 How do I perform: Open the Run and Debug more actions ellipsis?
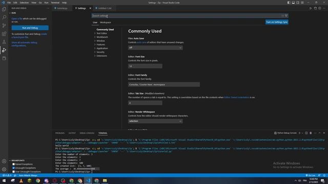click(48, 8)
